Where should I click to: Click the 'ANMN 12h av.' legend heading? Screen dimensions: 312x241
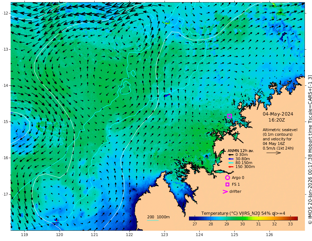pos(241,151)
